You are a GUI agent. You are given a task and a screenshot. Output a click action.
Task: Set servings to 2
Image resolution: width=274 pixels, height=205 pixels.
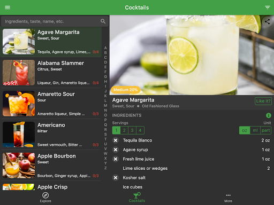pos(124,130)
